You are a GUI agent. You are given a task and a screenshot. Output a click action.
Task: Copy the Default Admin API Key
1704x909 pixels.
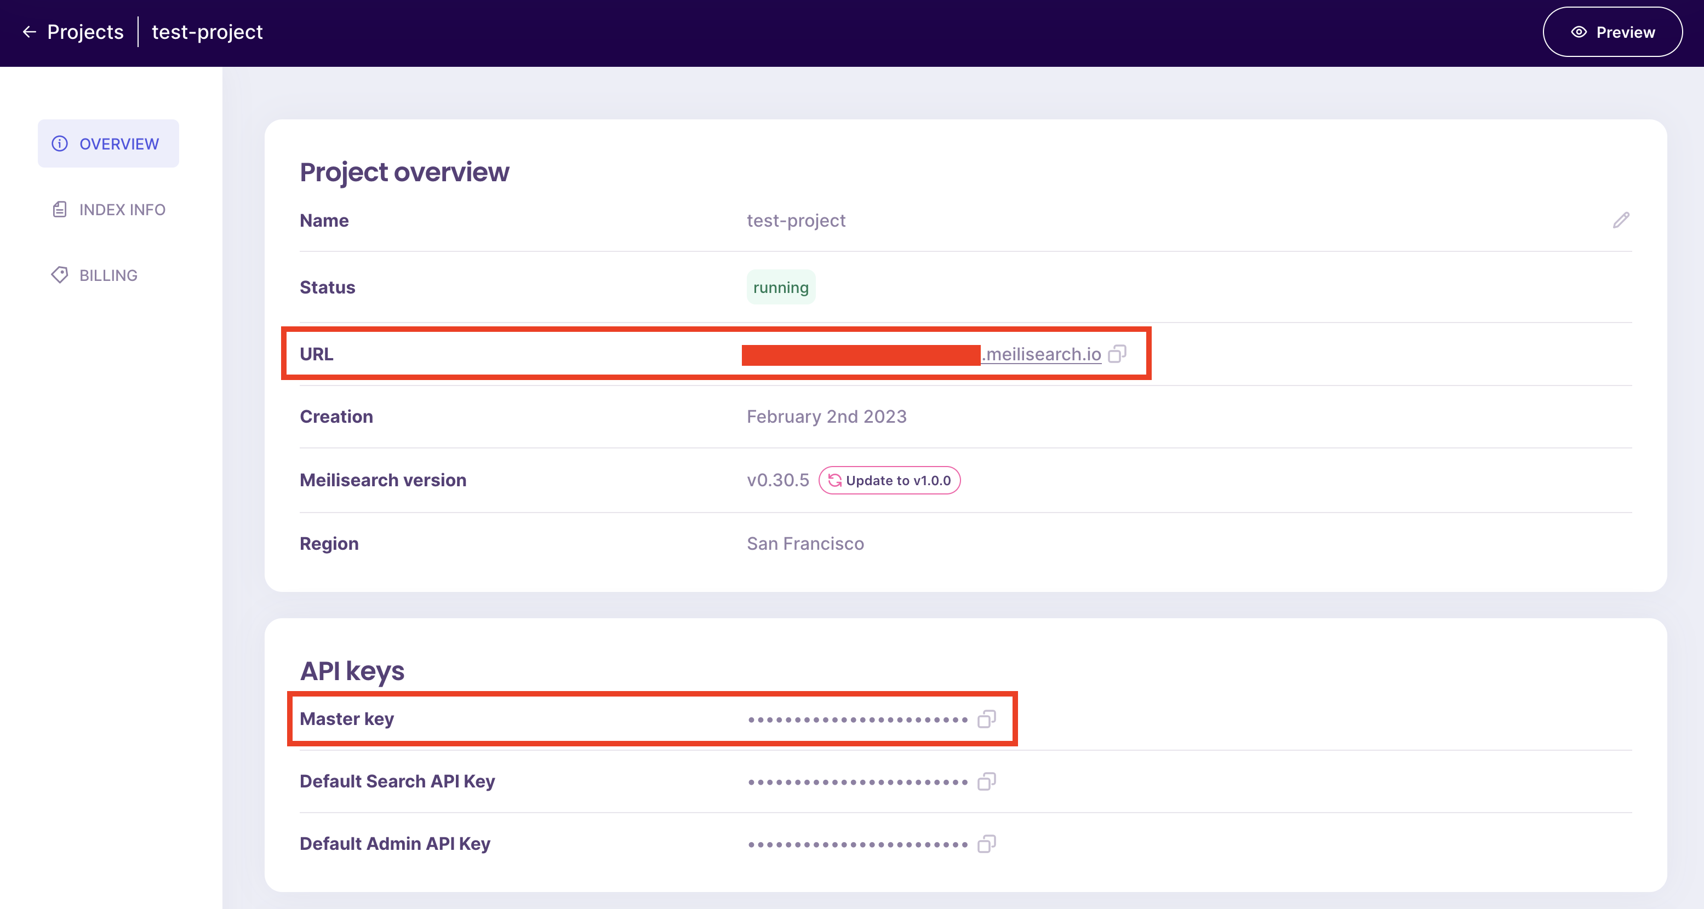(x=986, y=844)
